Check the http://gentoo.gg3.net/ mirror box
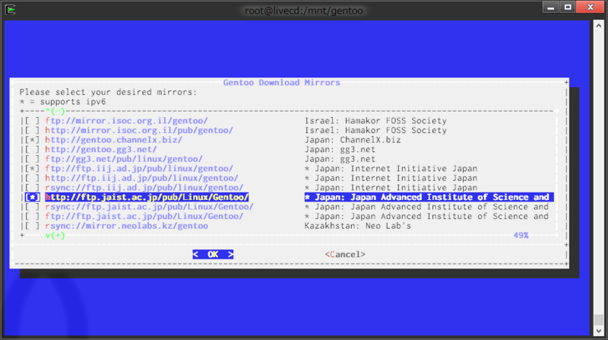Viewport: 608px width, 340px height. (33, 149)
